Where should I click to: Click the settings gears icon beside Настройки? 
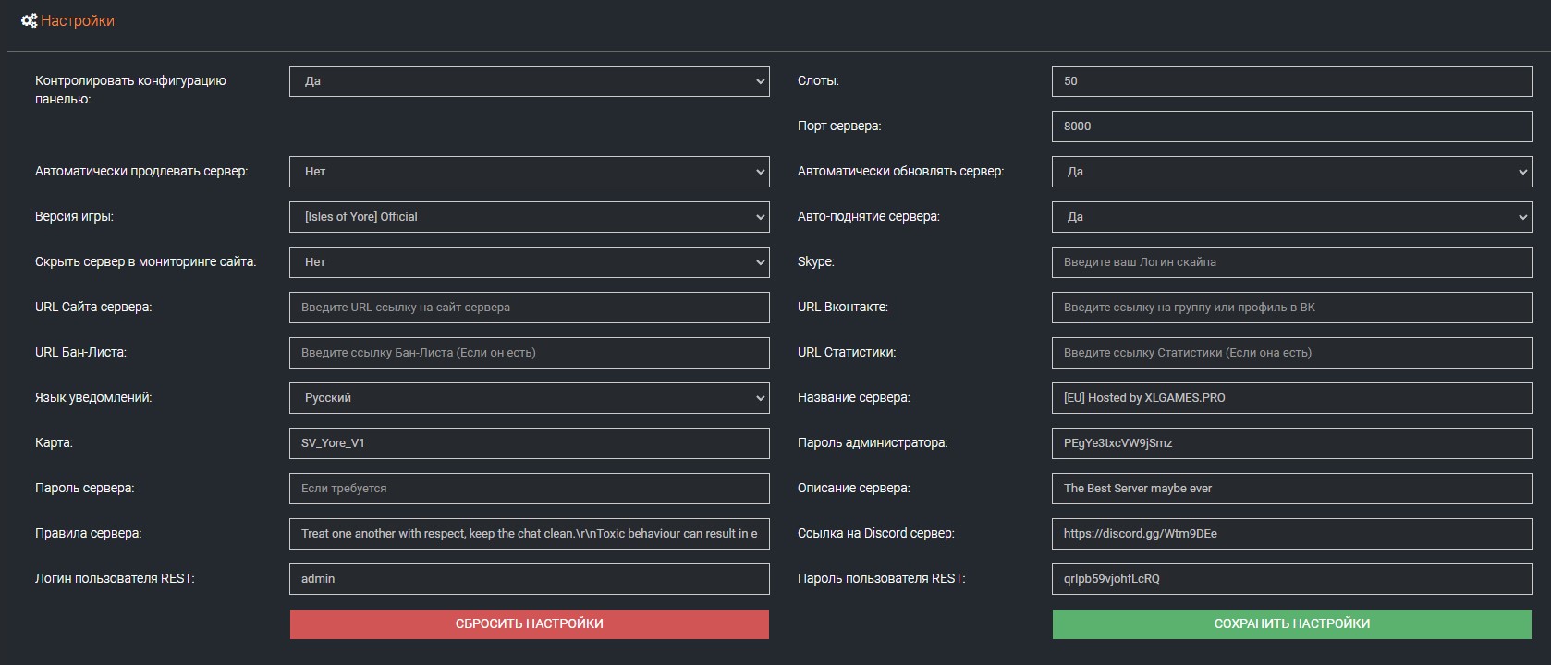[29, 20]
